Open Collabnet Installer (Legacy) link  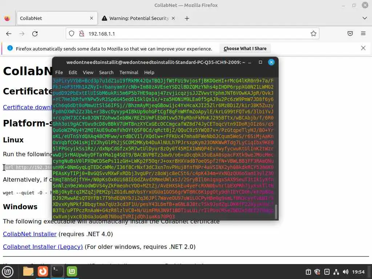[43, 247]
